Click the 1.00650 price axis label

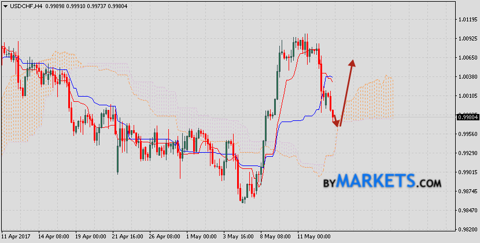467,58
